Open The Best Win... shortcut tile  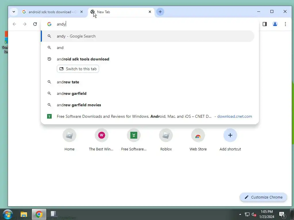click(x=101, y=140)
